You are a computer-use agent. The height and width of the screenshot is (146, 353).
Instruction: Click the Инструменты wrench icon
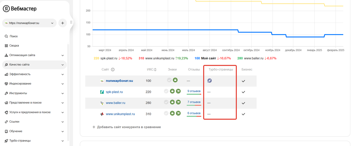click(6, 93)
